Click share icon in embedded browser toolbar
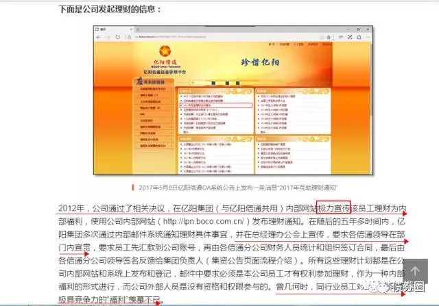439x306 pixels. 359,37
